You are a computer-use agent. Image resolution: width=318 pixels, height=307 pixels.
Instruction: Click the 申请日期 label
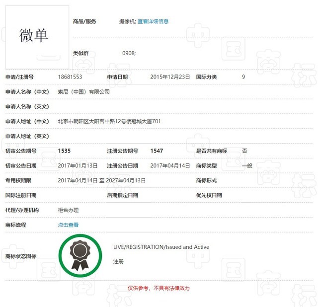pos(117,77)
